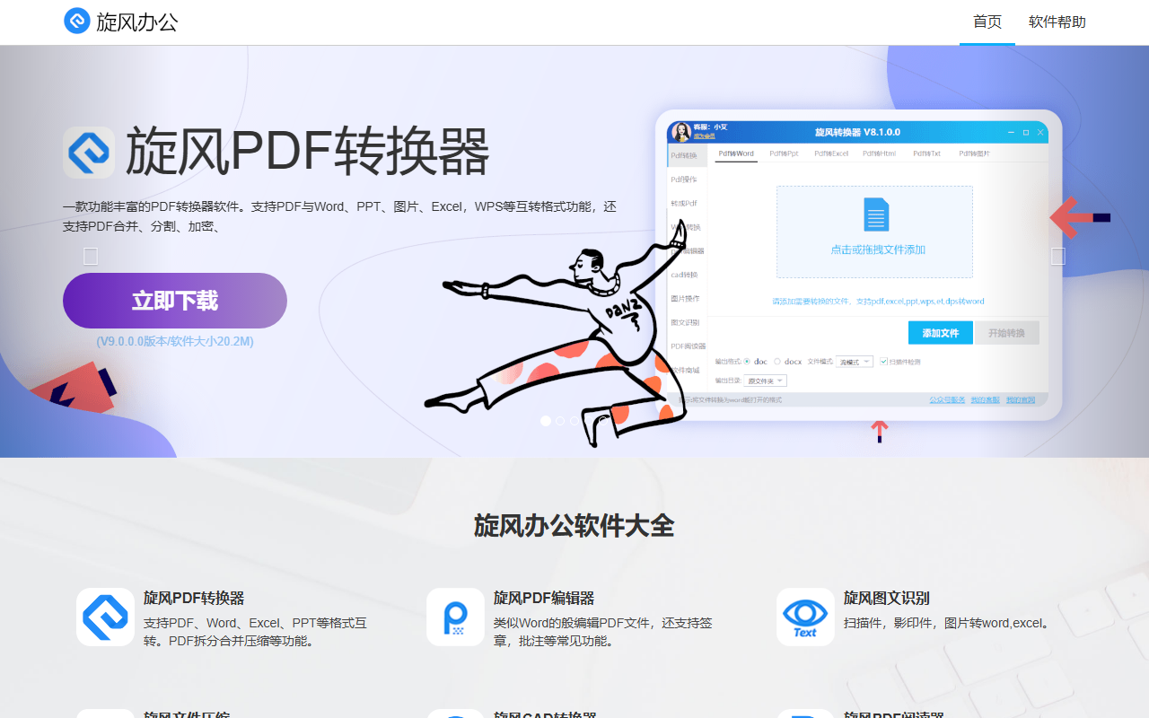
Task: Click the 旋风办公 logo icon
Action: (77, 22)
